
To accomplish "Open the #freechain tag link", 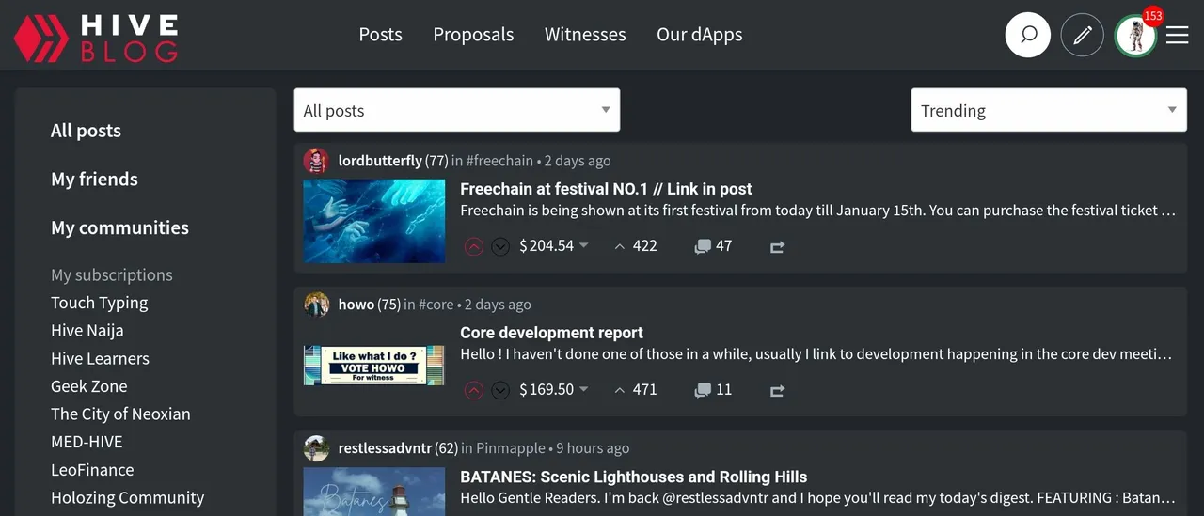I will tap(499, 161).
